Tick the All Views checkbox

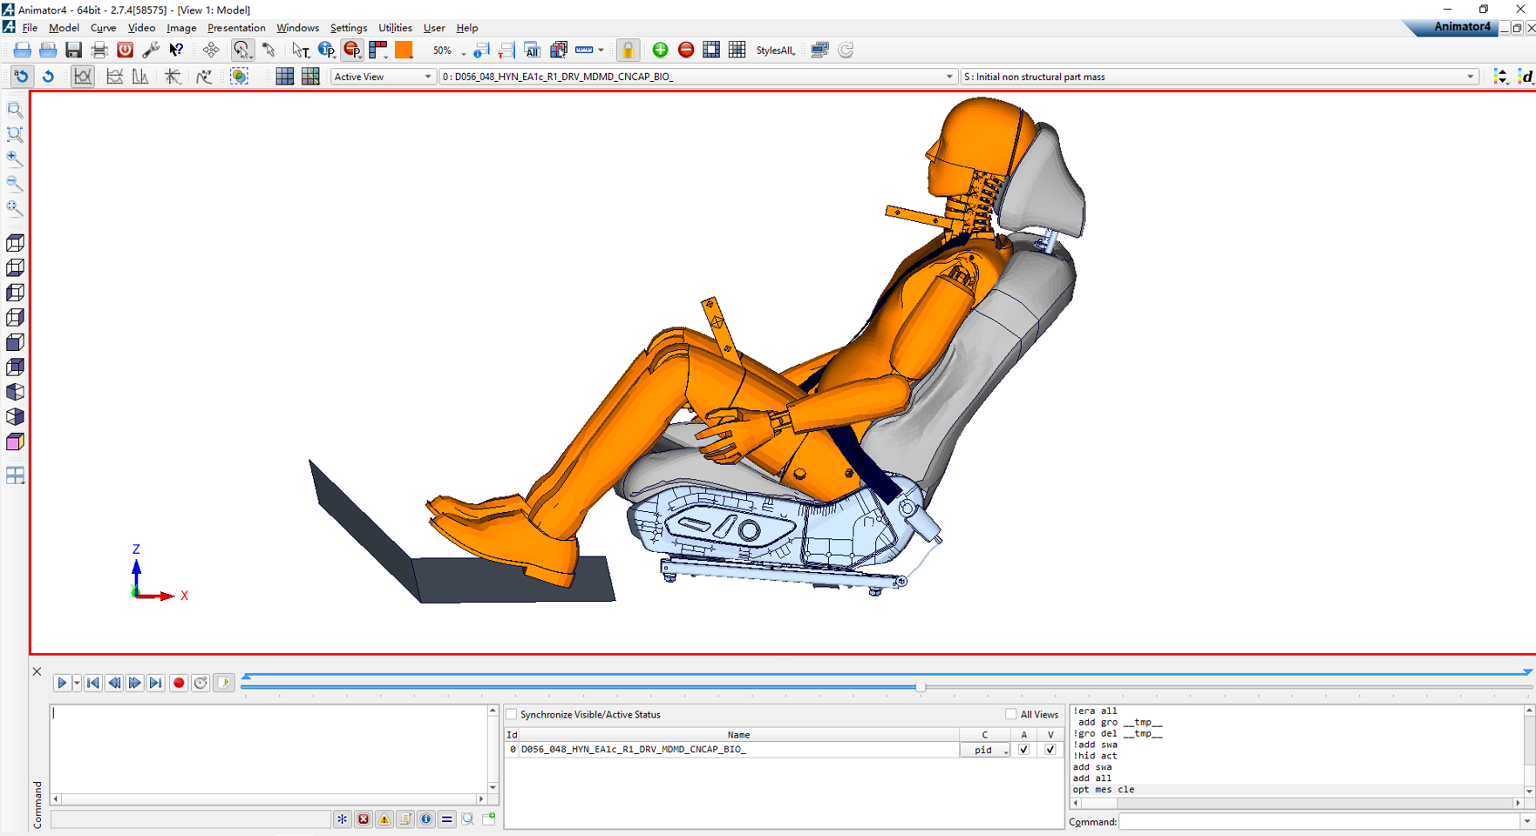point(1011,715)
